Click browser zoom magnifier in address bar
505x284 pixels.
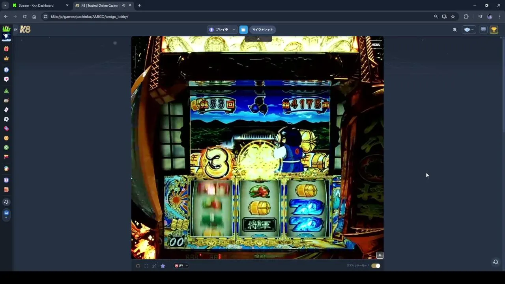pos(436,17)
